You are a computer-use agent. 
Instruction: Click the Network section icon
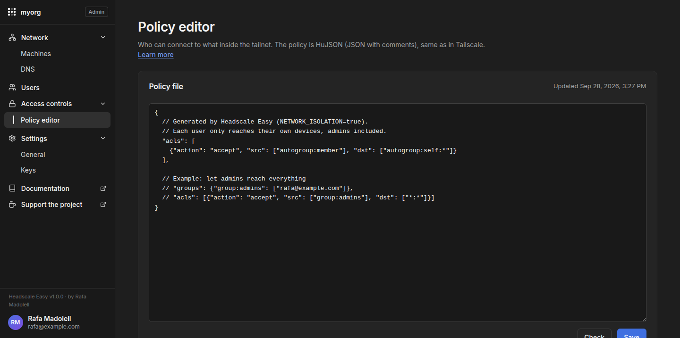coord(12,38)
